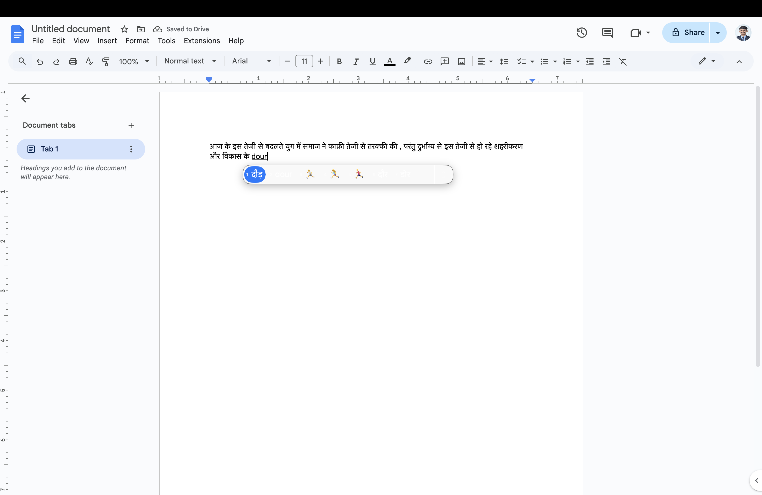This screenshot has width=762, height=495.
Task: Click the print icon in toolbar
Action: click(x=73, y=61)
